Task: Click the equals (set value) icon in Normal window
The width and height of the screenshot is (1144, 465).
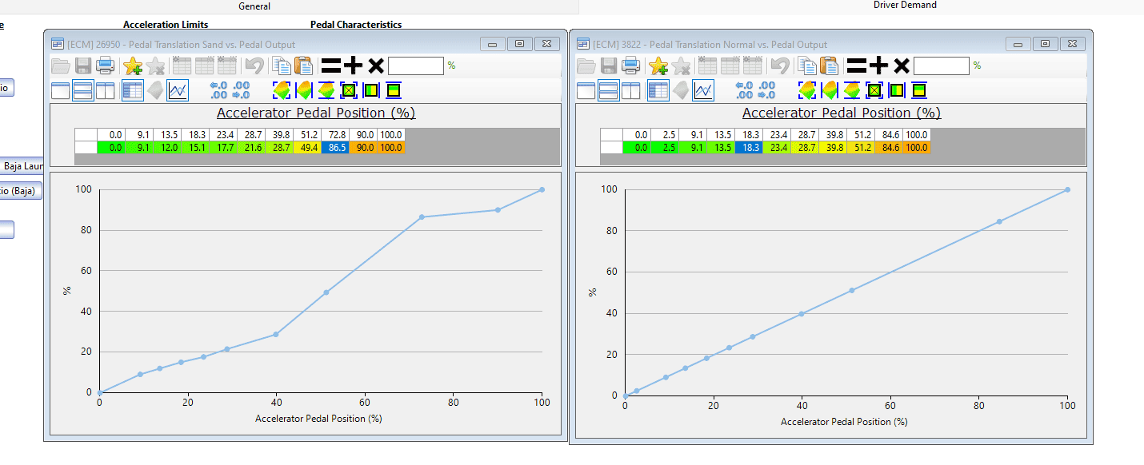Action: click(856, 66)
